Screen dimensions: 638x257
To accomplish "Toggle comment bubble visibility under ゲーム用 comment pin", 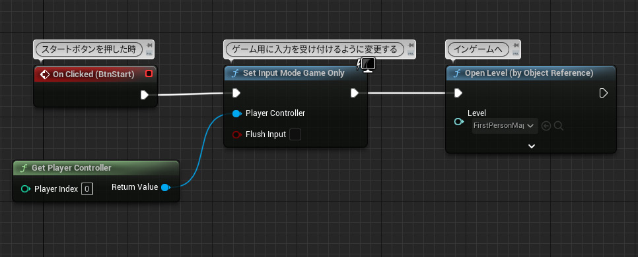I will click(411, 53).
